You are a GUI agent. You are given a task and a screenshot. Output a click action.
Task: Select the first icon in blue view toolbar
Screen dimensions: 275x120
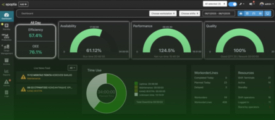click(x=241, y=13)
